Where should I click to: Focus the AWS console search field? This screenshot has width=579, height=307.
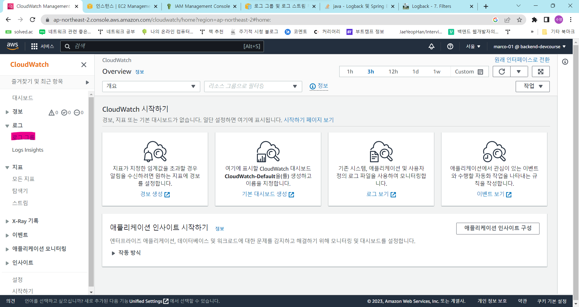162,46
